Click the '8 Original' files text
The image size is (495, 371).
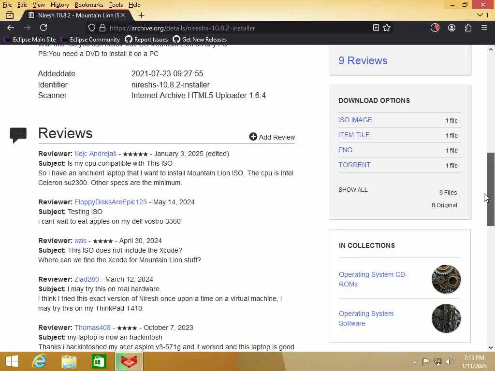(444, 205)
